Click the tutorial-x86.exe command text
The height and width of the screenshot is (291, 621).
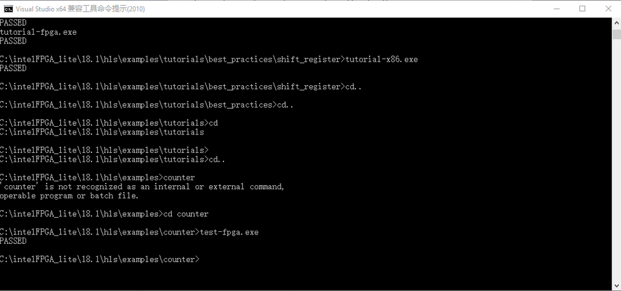click(x=381, y=60)
